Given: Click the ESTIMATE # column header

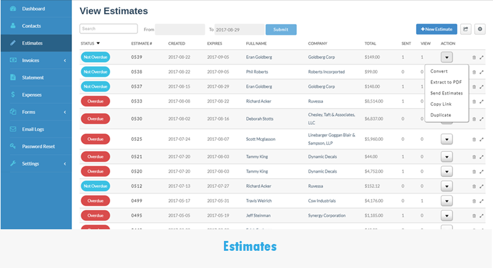Looking at the screenshot, I should click(142, 44).
